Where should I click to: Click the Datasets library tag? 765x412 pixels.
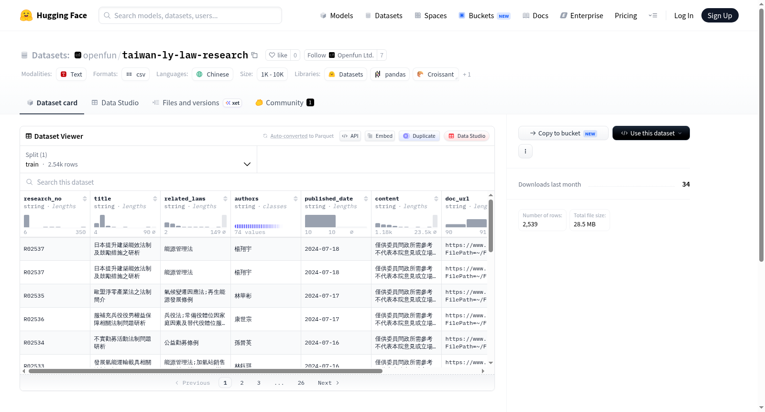[x=346, y=74]
